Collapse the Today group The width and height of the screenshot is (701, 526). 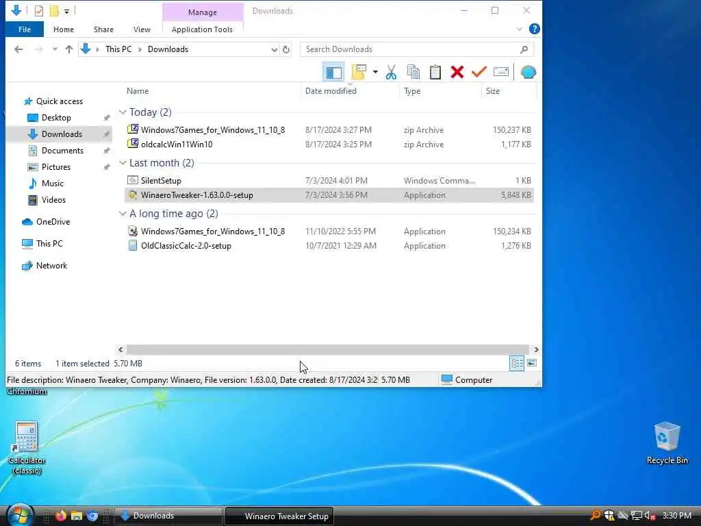(x=123, y=112)
